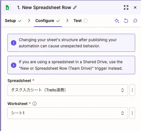Expand the panel with the fullscreen icon
Image resolution: width=141 pixels, height=131 pixels.
126,7
